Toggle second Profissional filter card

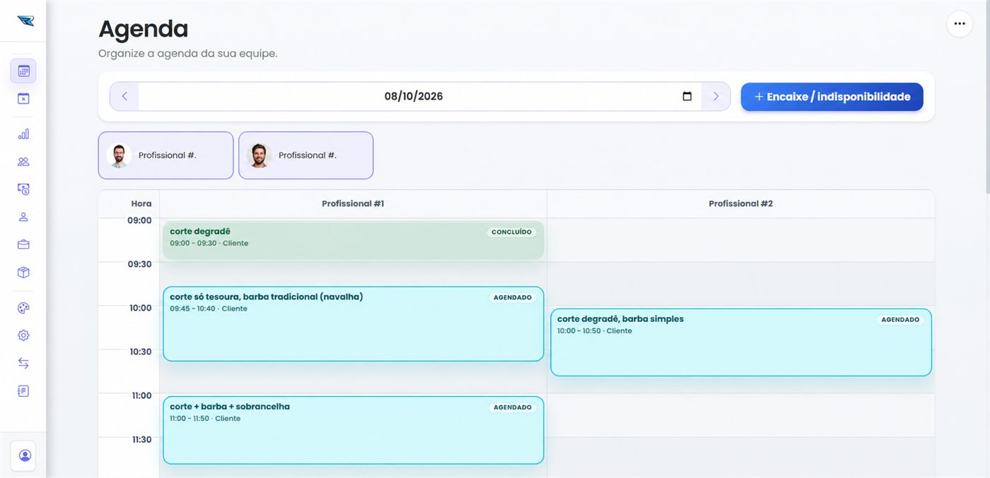(x=305, y=155)
